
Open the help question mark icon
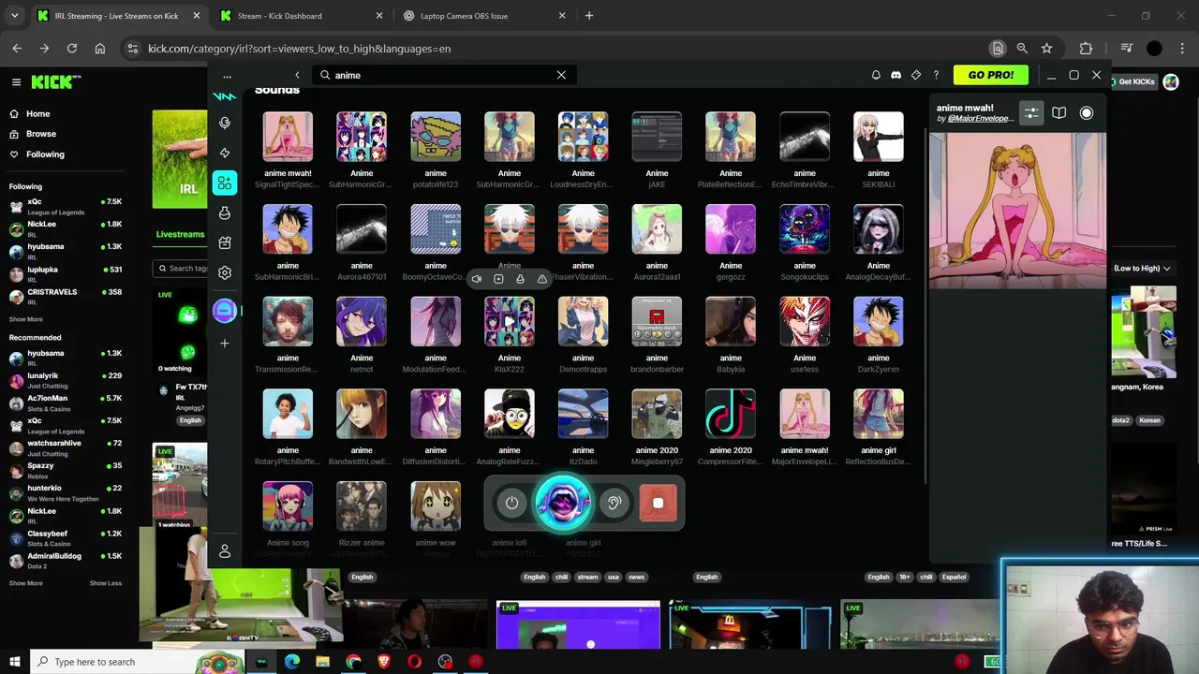tap(936, 75)
